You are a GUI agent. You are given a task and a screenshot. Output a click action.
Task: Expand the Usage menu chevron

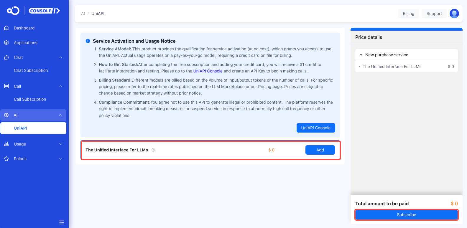[61, 144]
